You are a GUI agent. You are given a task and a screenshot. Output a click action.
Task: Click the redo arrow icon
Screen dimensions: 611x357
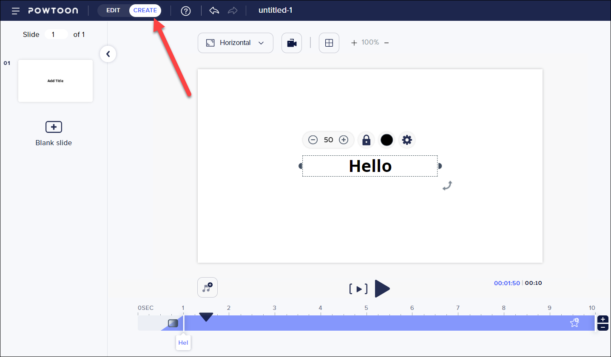[x=233, y=11]
